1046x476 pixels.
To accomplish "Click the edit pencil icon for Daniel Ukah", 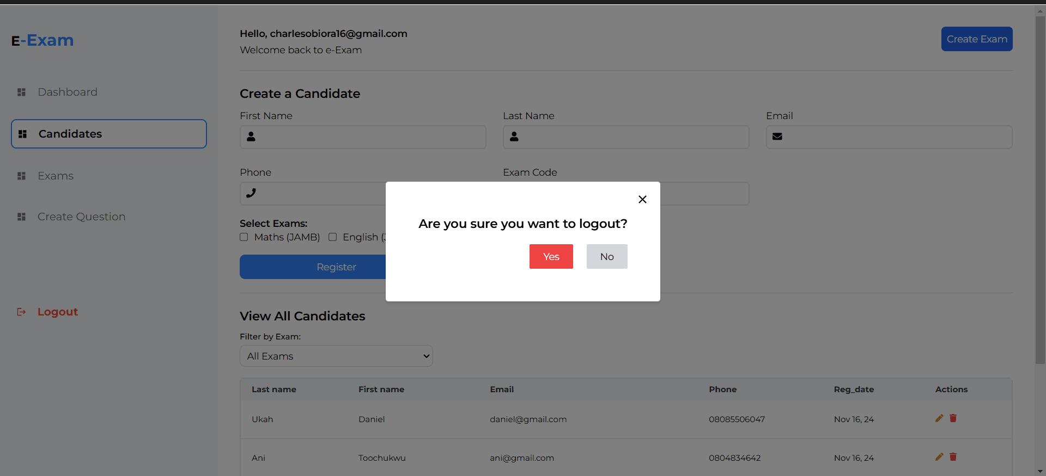I will [x=939, y=418].
